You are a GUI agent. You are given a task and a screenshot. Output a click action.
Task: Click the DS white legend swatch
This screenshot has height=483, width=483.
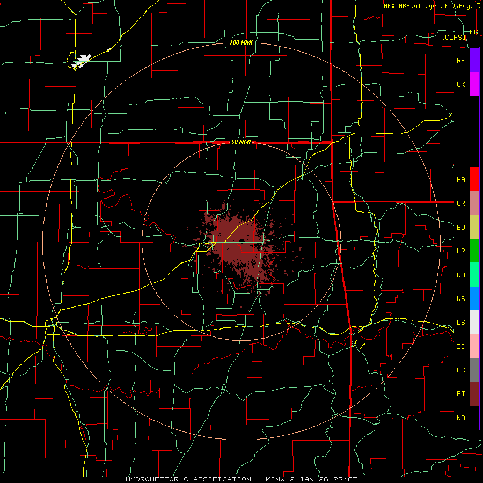pos(474,322)
